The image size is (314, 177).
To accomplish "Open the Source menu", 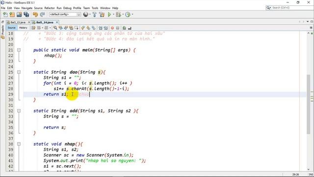I will click(38, 8).
